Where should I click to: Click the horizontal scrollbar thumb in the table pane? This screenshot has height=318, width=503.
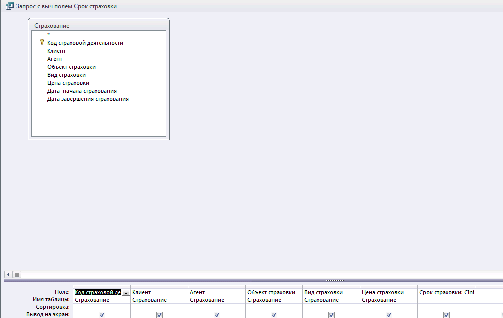[17, 274]
